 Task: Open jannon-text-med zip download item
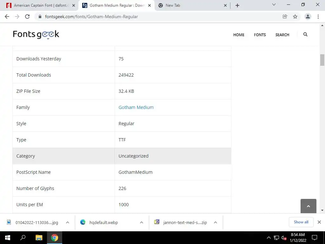[x=181, y=222]
